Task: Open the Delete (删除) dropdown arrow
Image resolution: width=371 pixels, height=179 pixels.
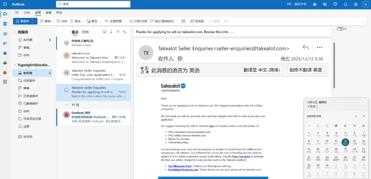Action: point(53,21)
